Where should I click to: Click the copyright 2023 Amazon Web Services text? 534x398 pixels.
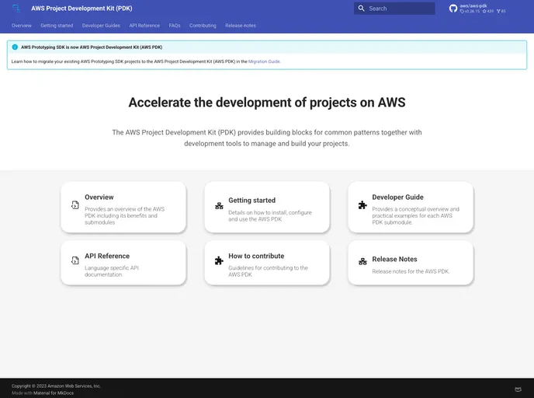coord(56,386)
